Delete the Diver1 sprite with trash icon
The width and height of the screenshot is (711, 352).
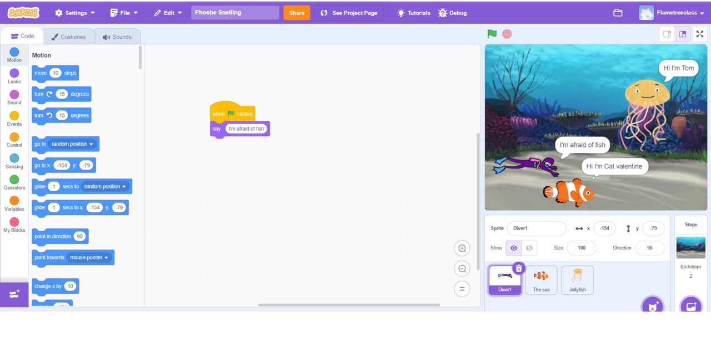point(518,268)
